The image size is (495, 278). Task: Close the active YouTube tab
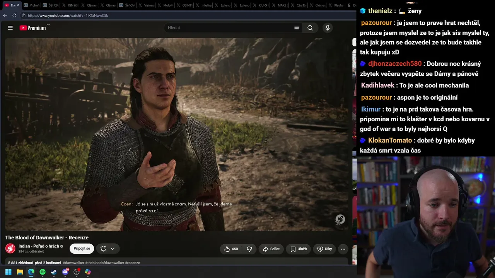tap(17, 5)
